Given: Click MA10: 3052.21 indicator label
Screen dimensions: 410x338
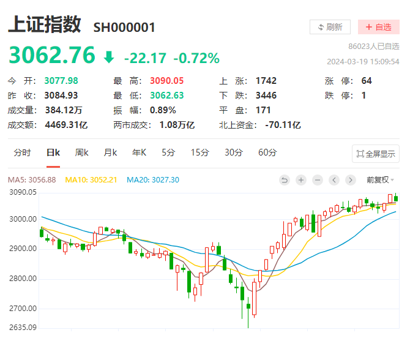Looking at the screenshot, I should (91, 180).
